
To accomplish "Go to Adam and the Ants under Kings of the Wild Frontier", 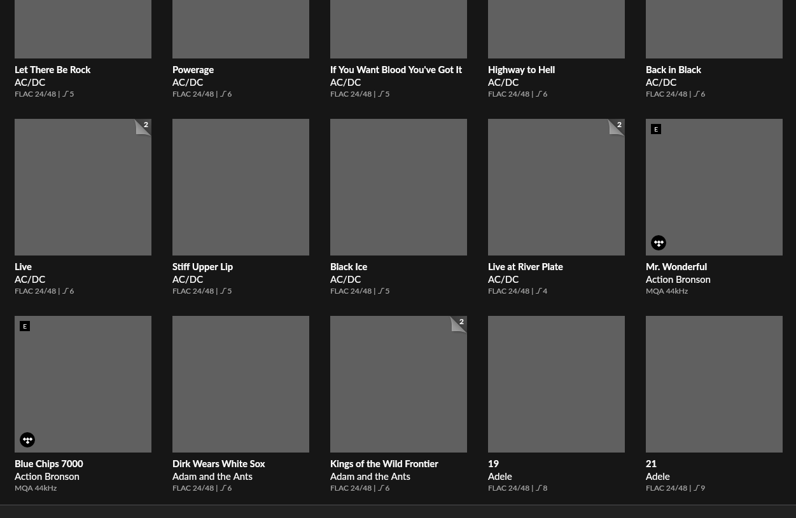I will tap(370, 477).
